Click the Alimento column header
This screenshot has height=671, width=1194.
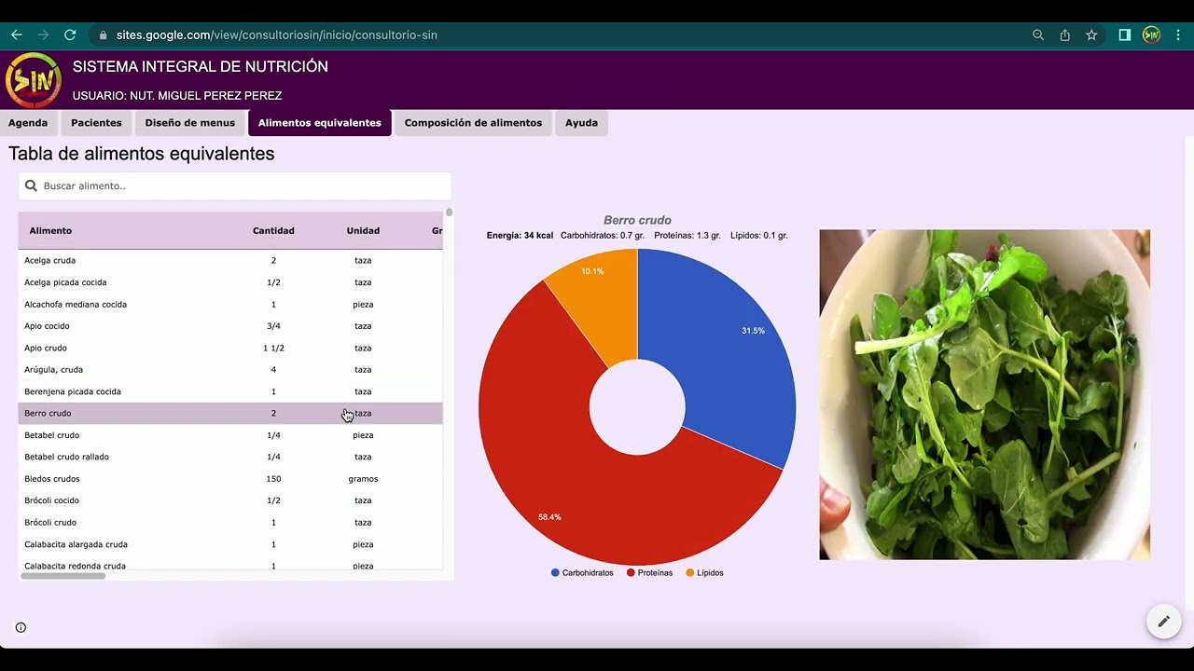[50, 230]
